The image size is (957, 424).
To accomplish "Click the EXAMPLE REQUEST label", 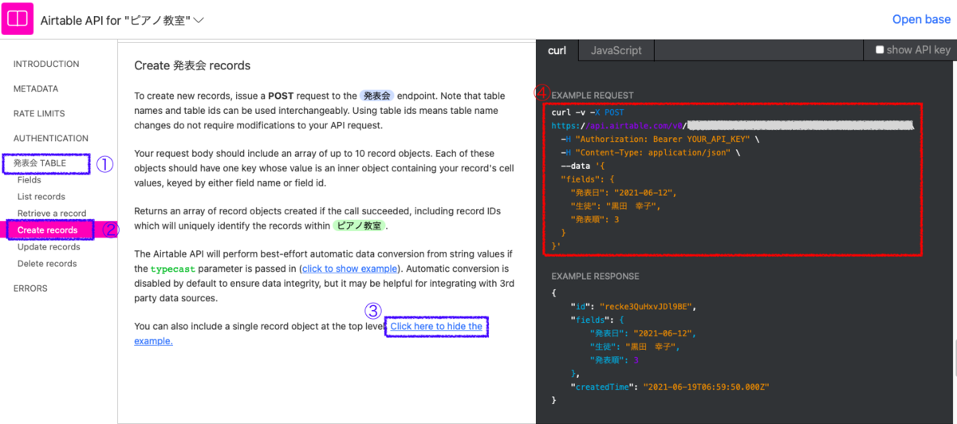I will (x=593, y=96).
